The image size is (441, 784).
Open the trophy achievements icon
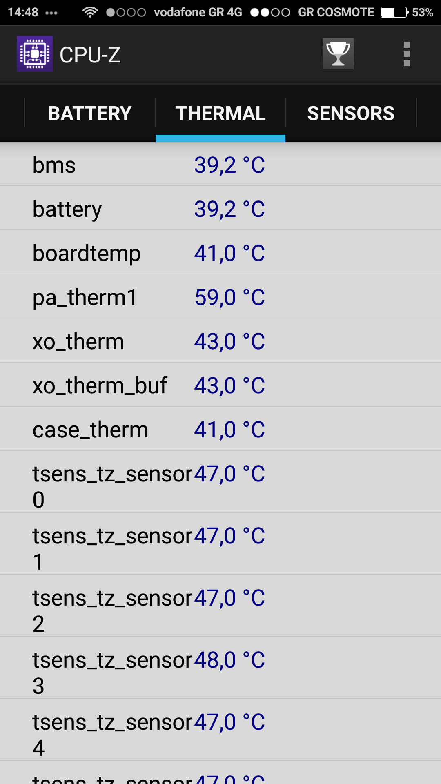coord(338,54)
